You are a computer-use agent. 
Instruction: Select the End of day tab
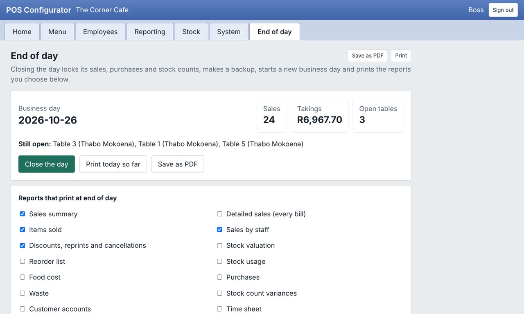pos(275,32)
